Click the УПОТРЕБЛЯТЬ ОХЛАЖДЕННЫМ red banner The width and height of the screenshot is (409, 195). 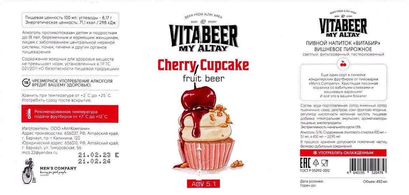(x=343, y=153)
